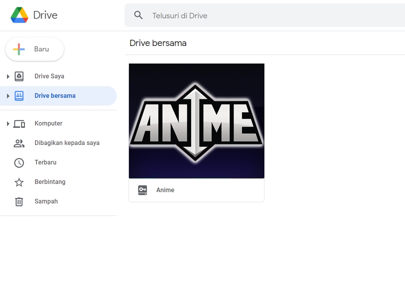
Task: Click the Baru (New) button
Action: [35, 49]
